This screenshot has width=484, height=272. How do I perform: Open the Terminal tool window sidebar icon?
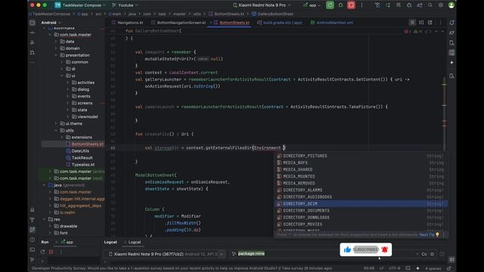pos(33,249)
